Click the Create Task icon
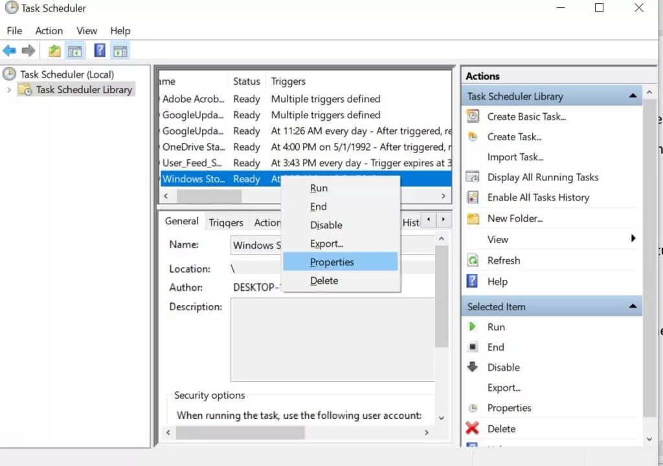The image size is (663, 466). click(473, 136)
